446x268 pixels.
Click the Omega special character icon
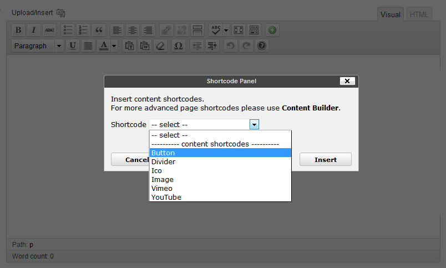click(178, 46)
